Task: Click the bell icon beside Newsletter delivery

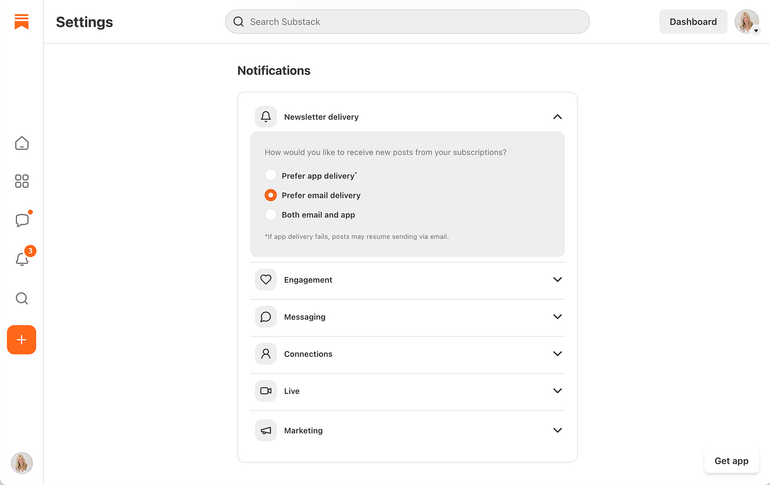Action: [x=266, y=117]
